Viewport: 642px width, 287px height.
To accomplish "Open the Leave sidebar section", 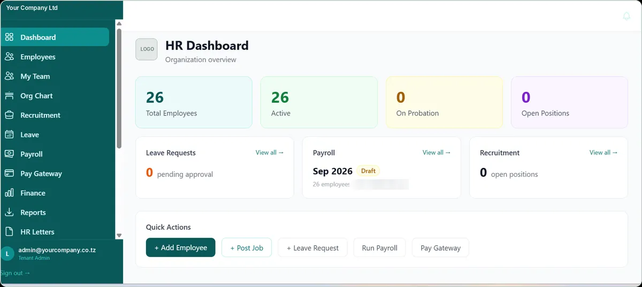I will pyautogui.click(x=55, y=135).
